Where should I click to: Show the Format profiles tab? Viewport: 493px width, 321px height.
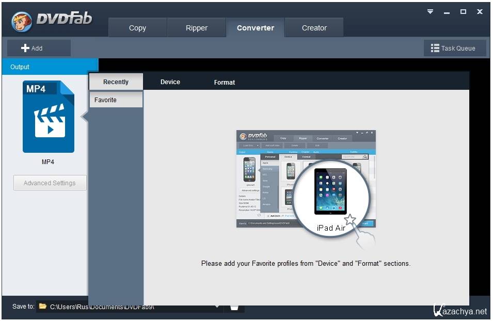(224, 82)
